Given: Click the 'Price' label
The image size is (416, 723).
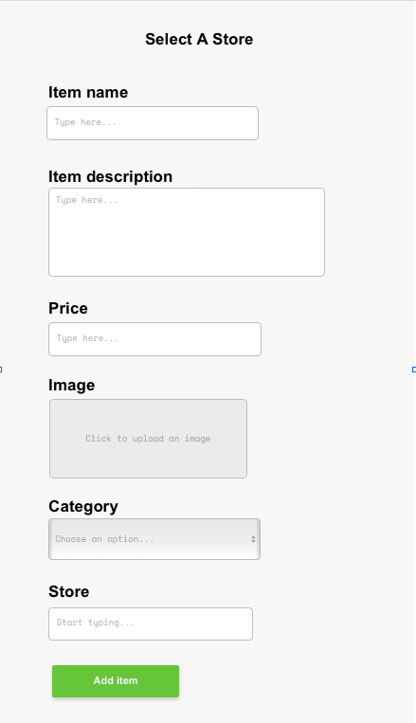Looking at the screenshot, I should point(68,308).
